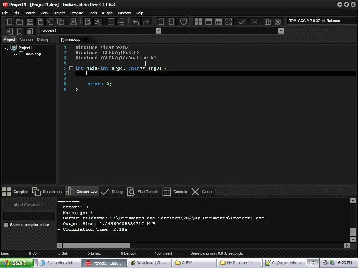Open a file via the folder toolbar icon
The height and width of the screenshot is (268, 358).
tap(20, 22)
